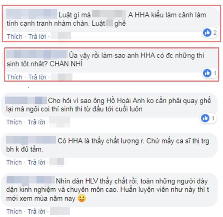Screen dimensions: 223x217
Task: Click the like count '1' on the Hồ Hoài Anh comment
Action: pyautogui.click(x=213, y=118)
